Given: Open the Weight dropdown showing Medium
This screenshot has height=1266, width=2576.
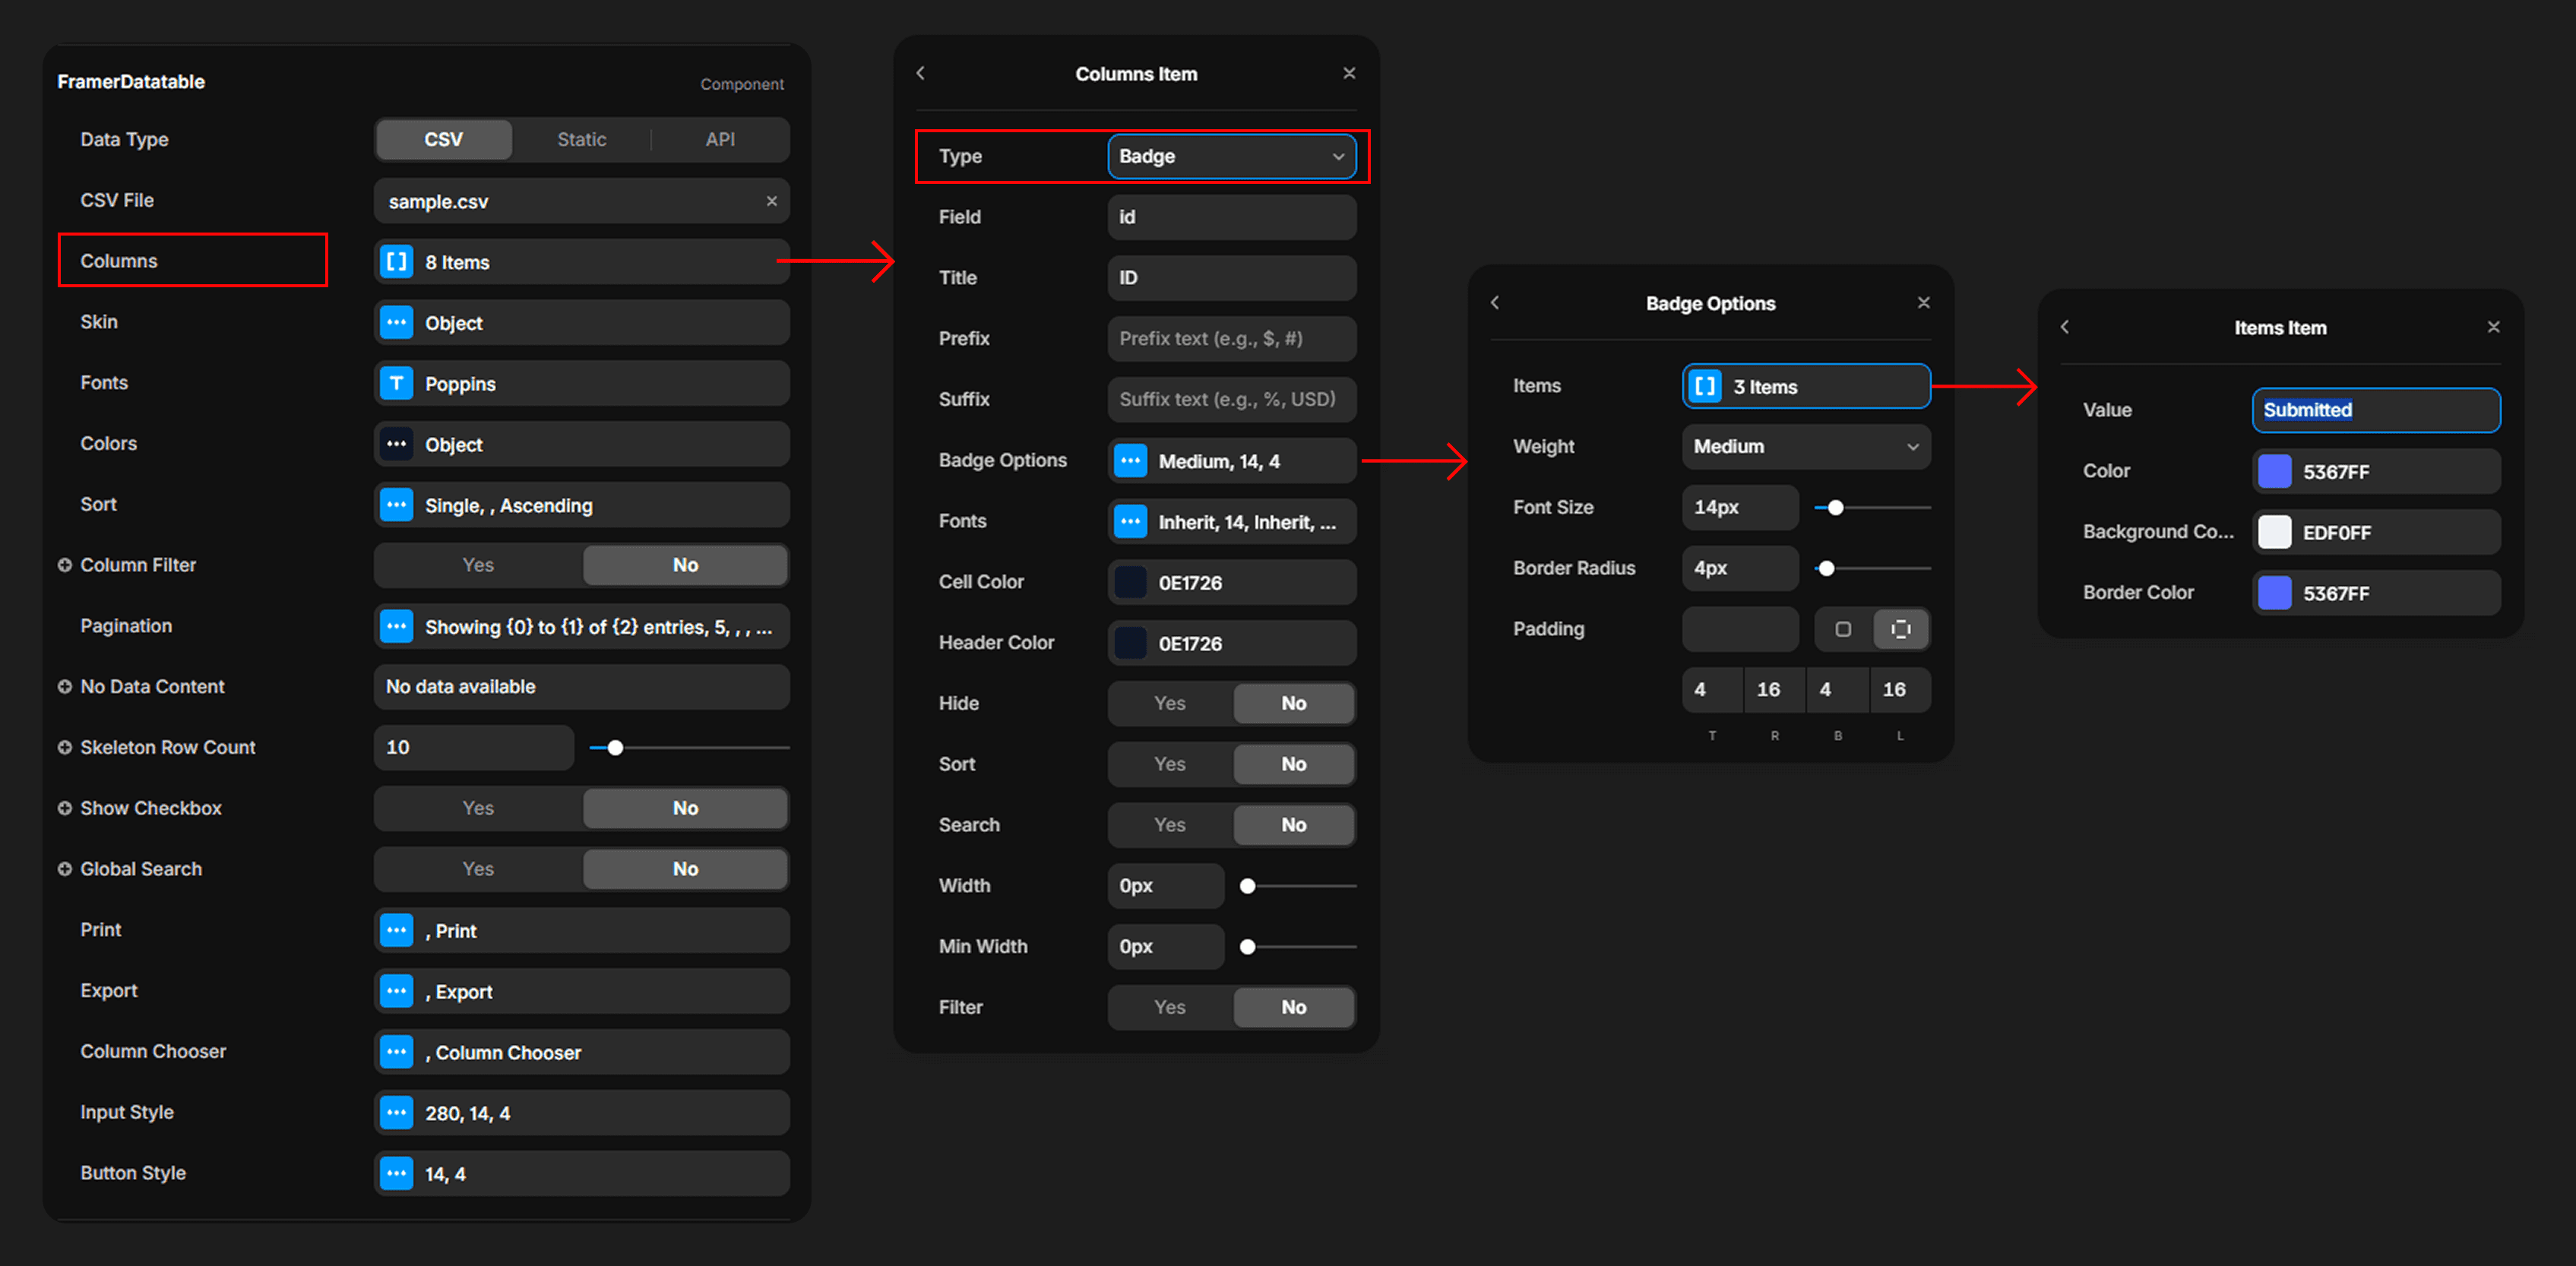Looking at the screenshot, I should tap(1805, 447).
